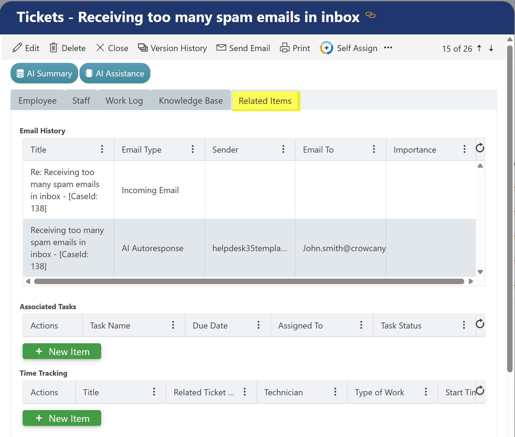Open Task Status column options menu
This screenshot has width=515, height=437.
(464, 325)
